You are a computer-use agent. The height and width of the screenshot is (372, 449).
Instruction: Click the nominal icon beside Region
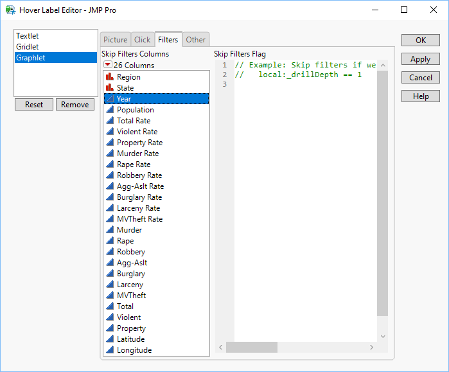point(110,77)
